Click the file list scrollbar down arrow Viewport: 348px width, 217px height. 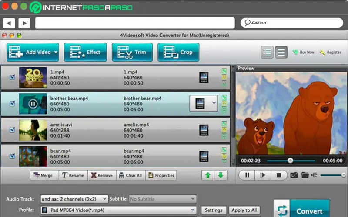coord(233,164)
